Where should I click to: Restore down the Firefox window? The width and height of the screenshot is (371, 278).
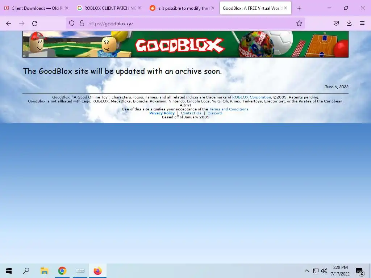point(346,8)
